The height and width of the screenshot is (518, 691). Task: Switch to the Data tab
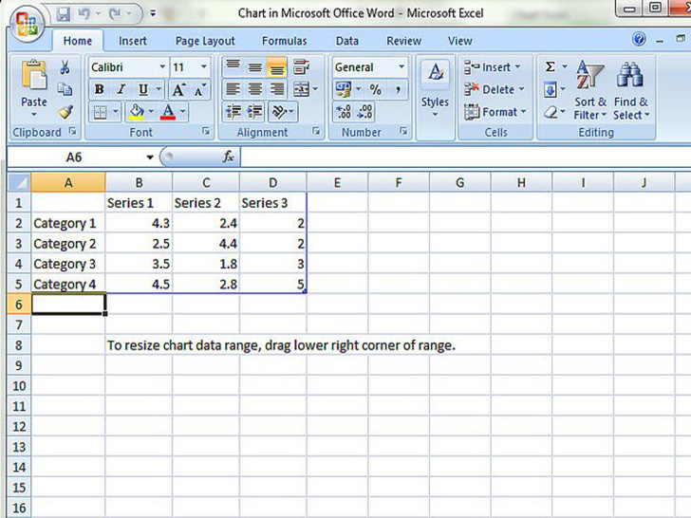346,41
